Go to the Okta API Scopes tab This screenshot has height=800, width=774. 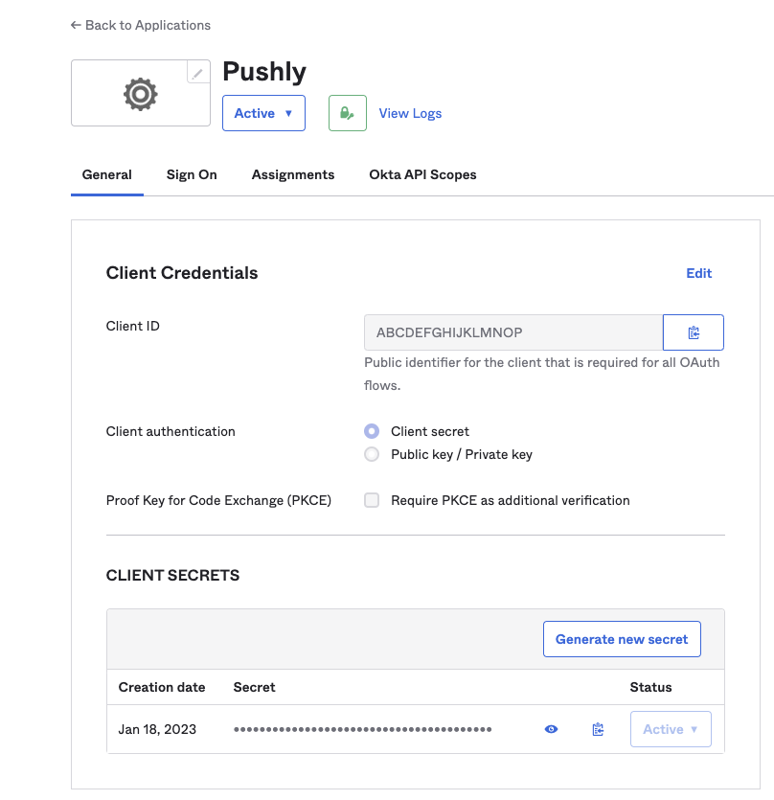[x=422, y=174]
